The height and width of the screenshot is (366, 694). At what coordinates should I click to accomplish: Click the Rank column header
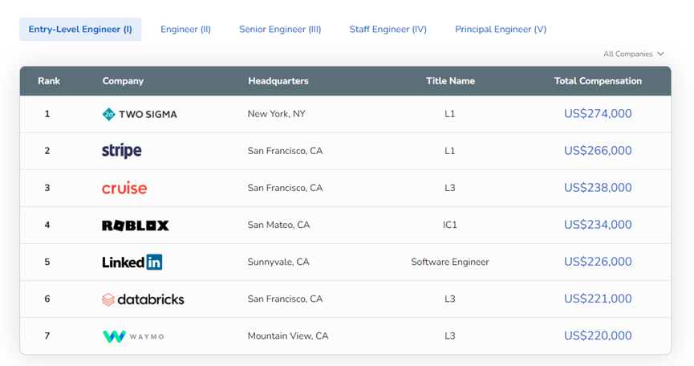click(49, 81)
